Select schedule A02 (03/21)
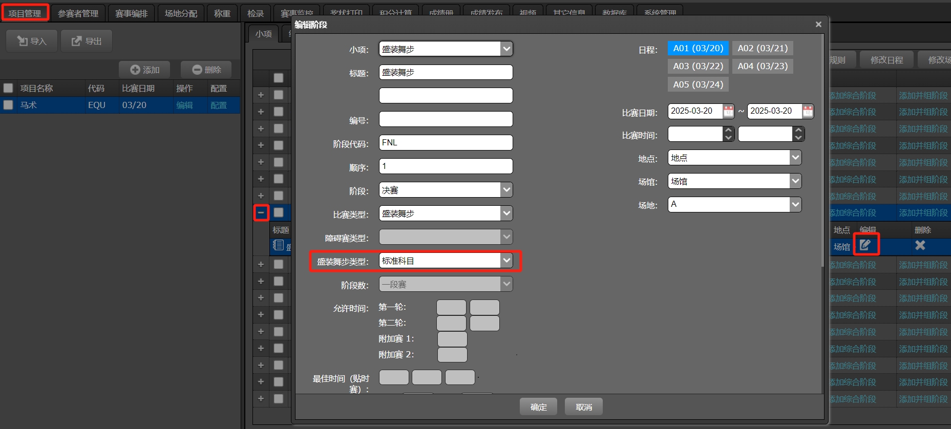951x429 pixels. tap(762, 48)
